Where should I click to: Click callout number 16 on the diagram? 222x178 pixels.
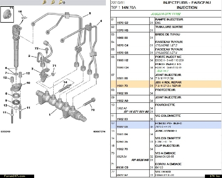[20, 12]
